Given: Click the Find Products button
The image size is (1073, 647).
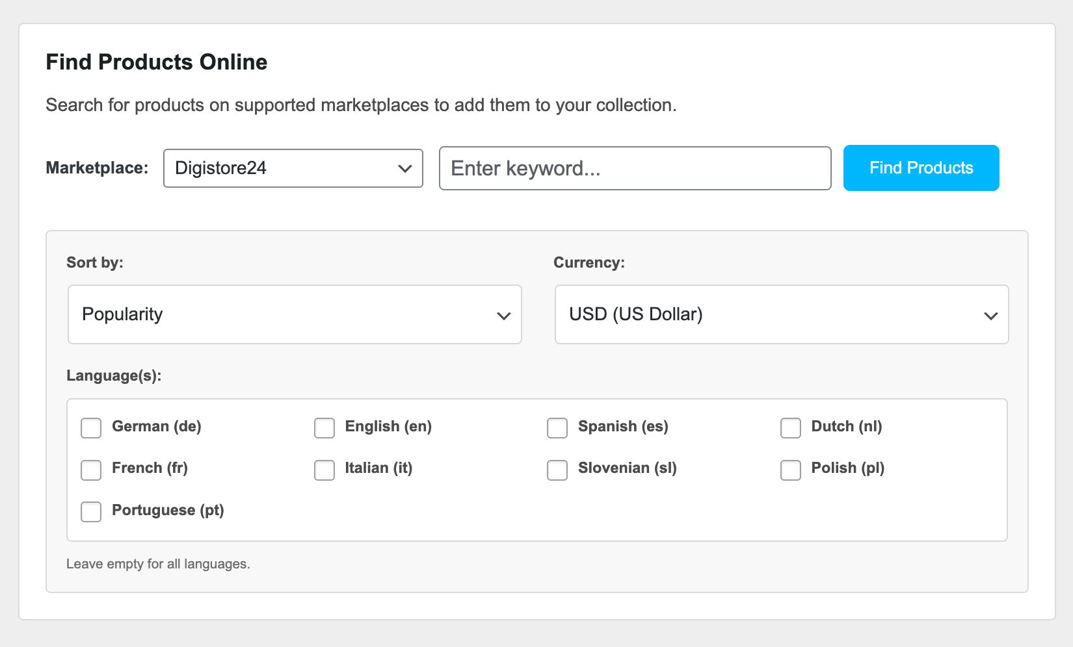Looking at the screenshot, I should [921, 168].
